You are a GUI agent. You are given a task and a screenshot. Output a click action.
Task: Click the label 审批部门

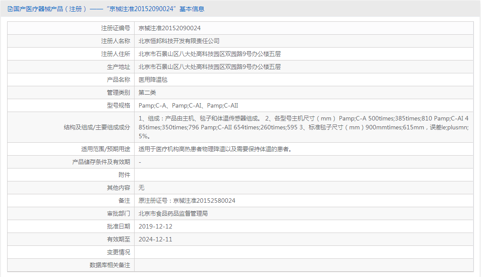point(119,214)
